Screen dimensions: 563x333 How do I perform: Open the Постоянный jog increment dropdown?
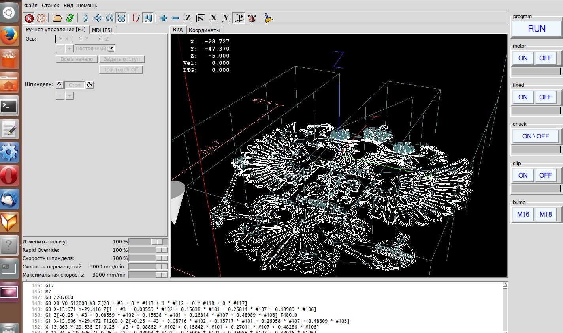[x=111, y=49]
